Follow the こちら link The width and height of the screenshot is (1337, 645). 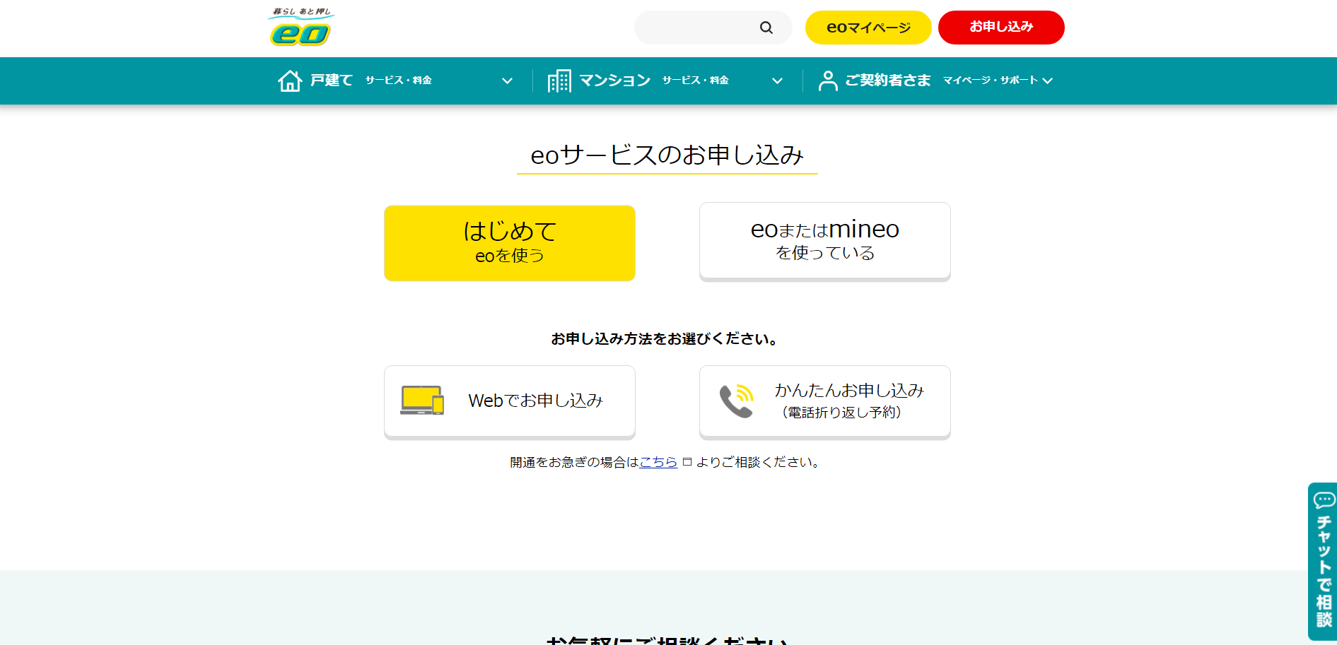point(658,462)
